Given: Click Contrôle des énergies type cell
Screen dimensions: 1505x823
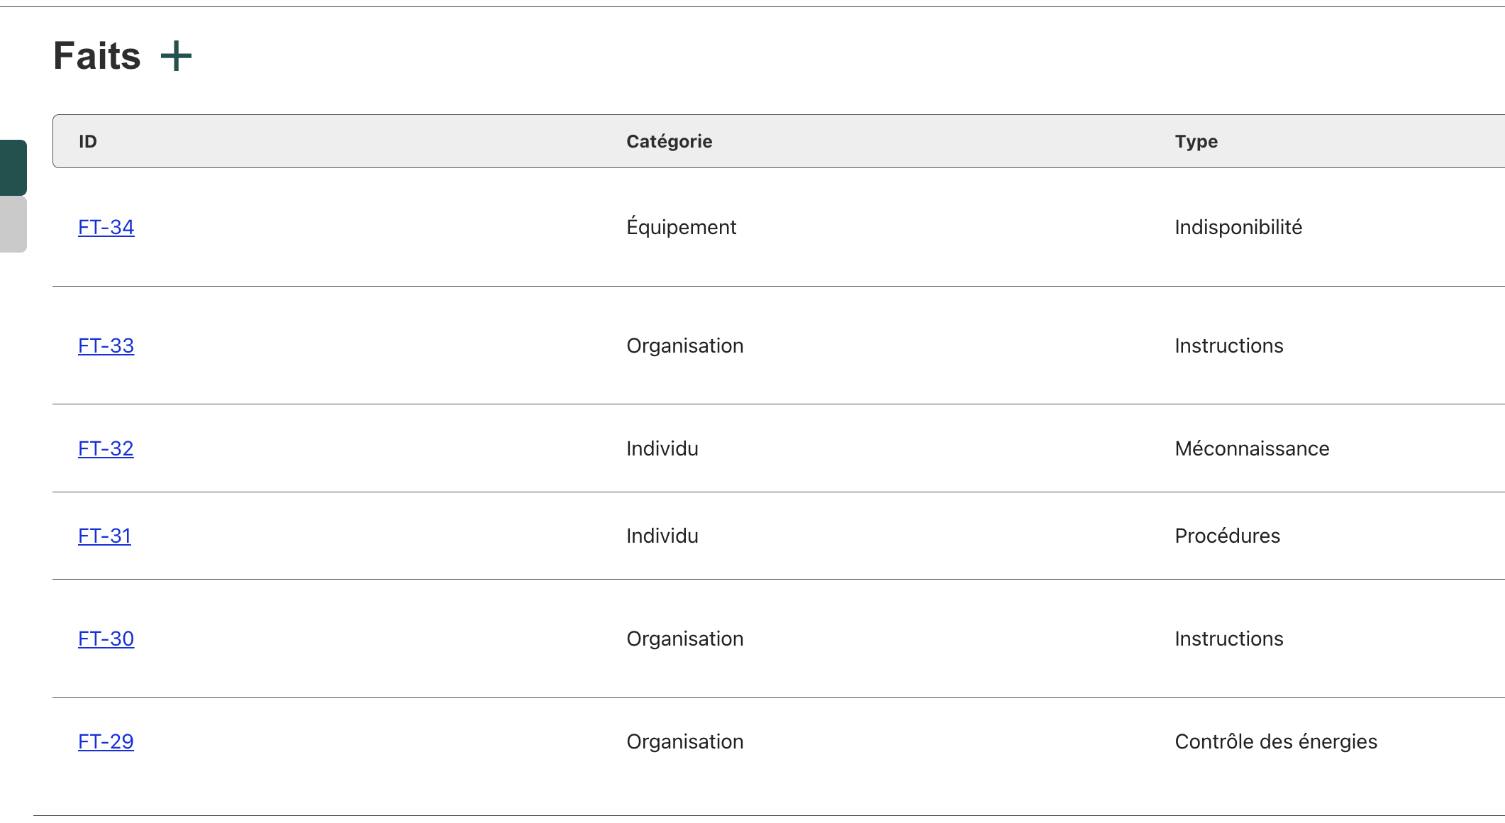Looking at the screenshot, I should click(1275, 741).
